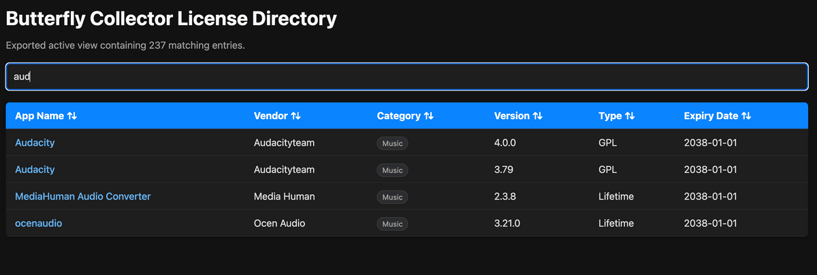
Task: Sort the Type column via its arrows
Action: pyautogui.click(x=630, y=116)
